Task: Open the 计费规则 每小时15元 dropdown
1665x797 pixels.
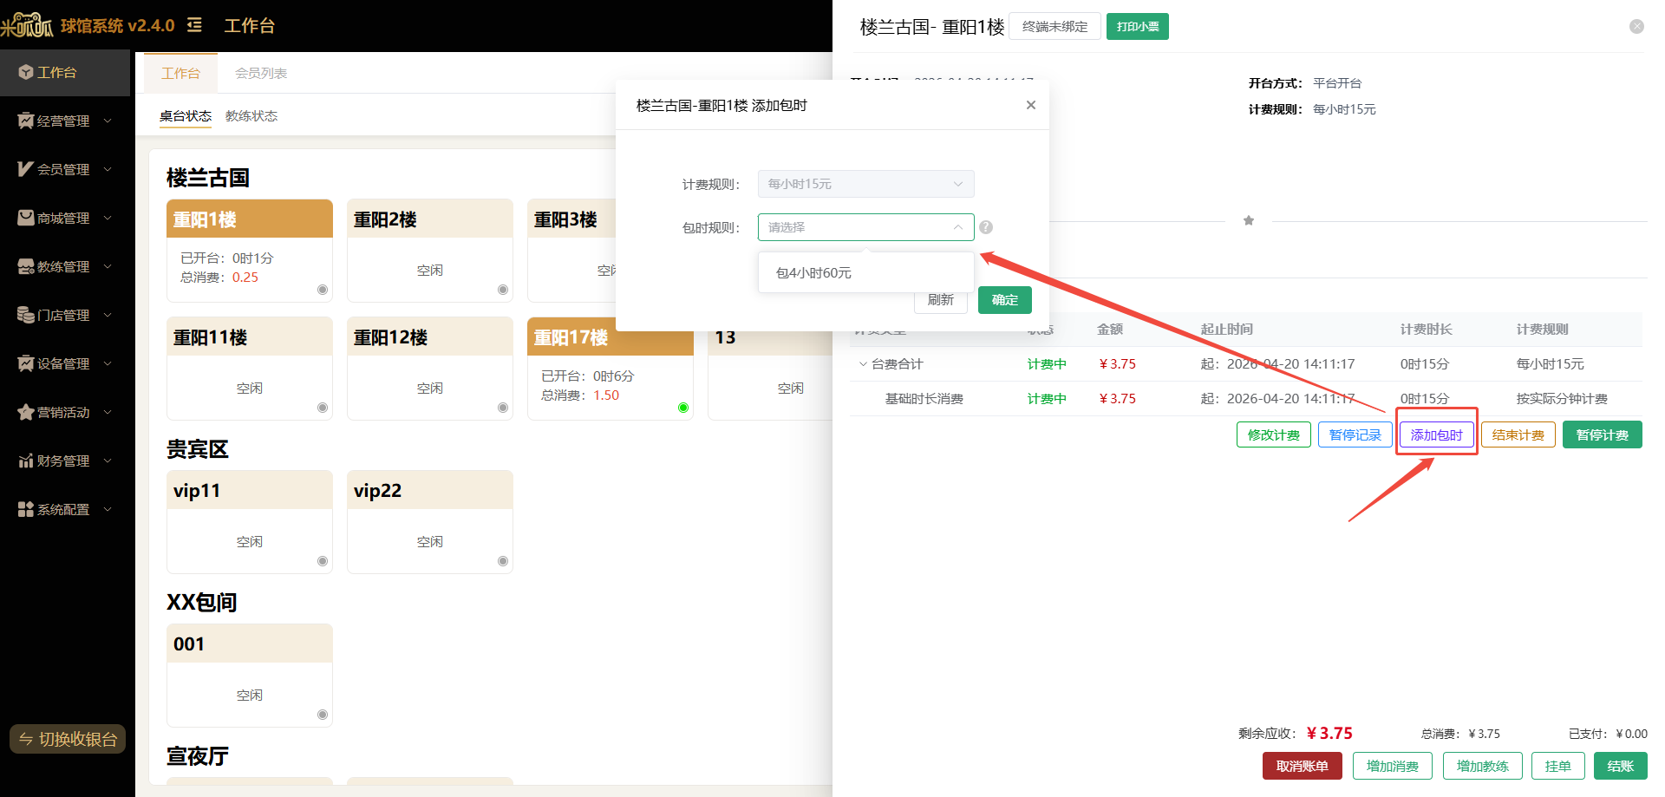Action: point(865,184)
